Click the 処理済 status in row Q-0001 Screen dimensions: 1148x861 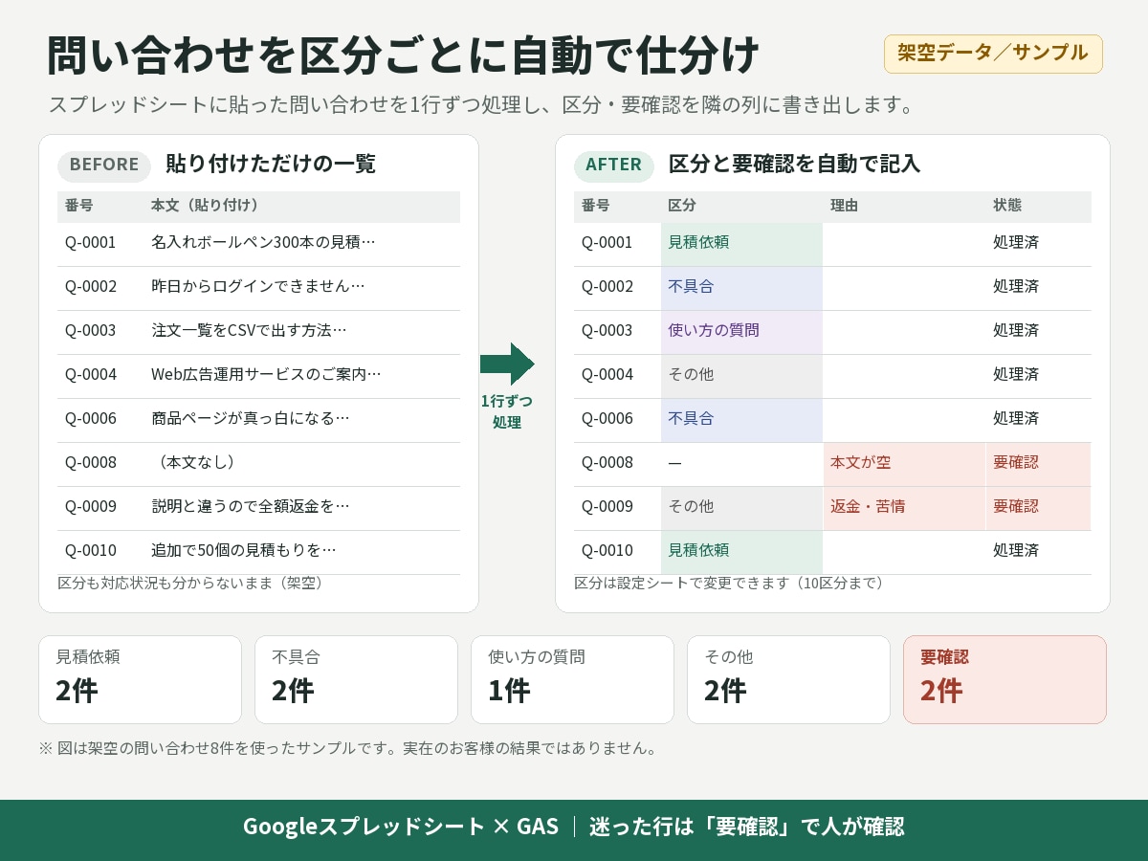1016,243
